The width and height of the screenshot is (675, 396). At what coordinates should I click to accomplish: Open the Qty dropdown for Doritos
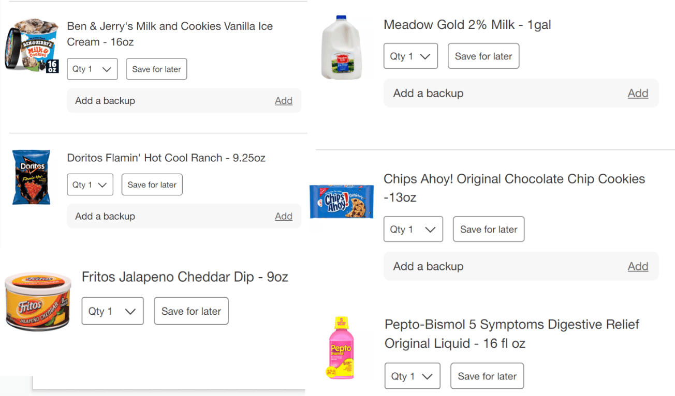(90, 185)
